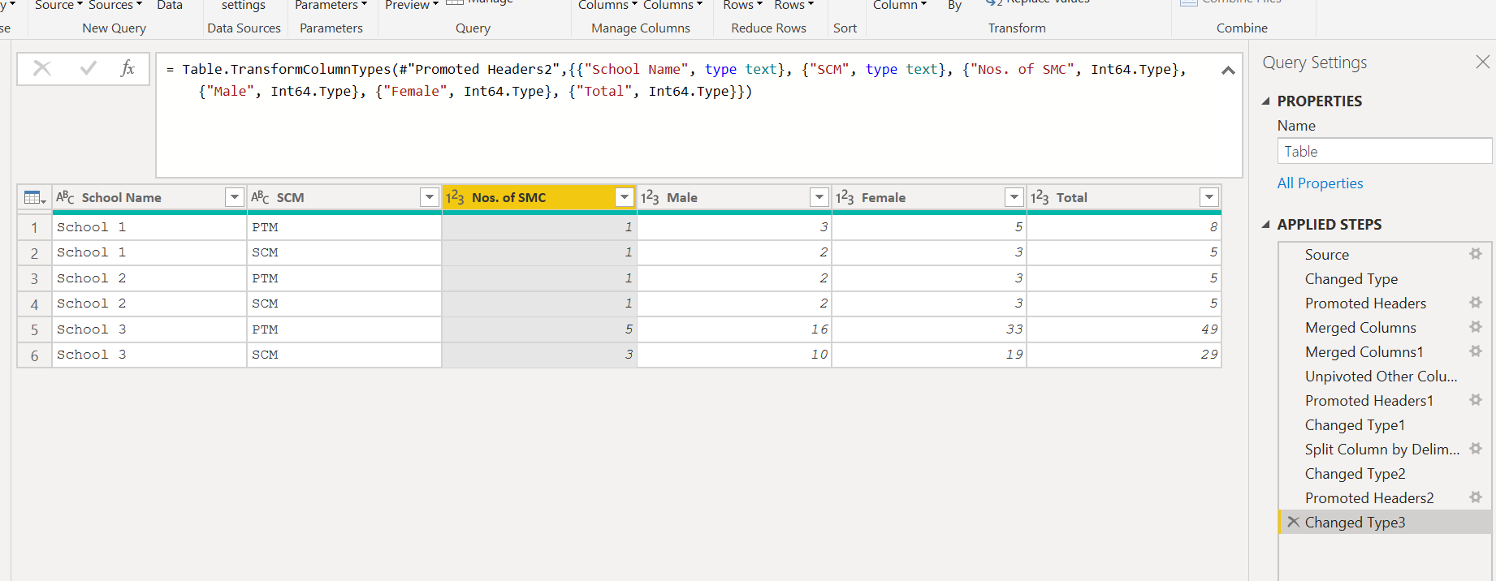Open the table menu icon at grid corner
Viewport: 1496px width, 581px height.
point(35,197)
